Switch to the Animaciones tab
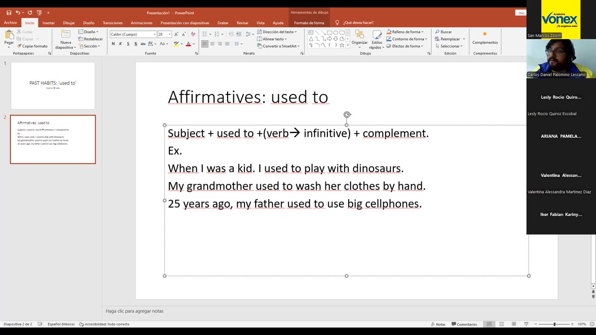The image size is (596, 335). [142, 22]
